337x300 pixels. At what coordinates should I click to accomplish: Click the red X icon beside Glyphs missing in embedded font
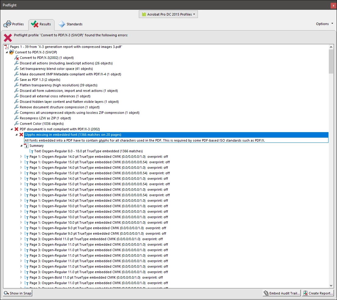(21, 135)
